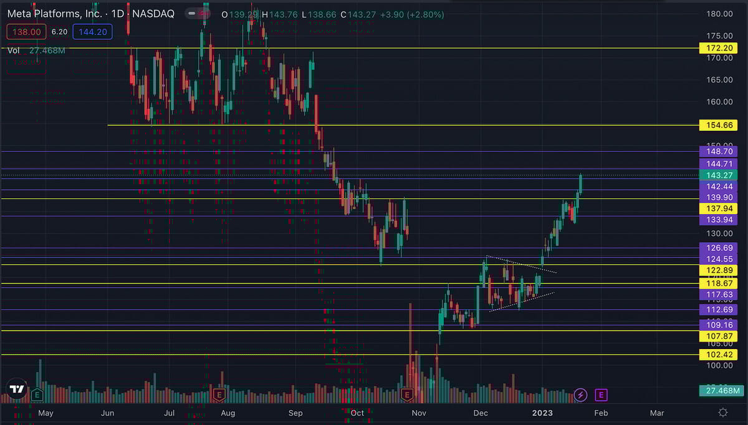Image resolution: width=748 pixels, height=425 pixels.
Task: Click the blue 144.20 buy button
Action: (x=92, y=32)
